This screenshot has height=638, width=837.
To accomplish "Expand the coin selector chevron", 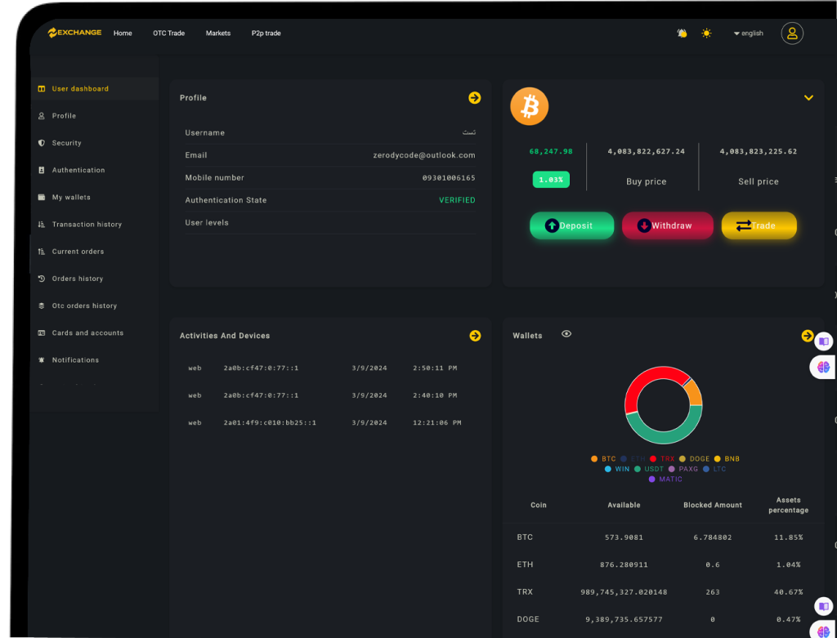I will tap(808, 98).
